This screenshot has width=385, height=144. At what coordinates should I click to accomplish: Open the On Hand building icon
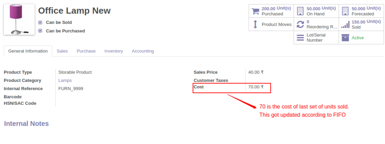click(x=300, y=11)
